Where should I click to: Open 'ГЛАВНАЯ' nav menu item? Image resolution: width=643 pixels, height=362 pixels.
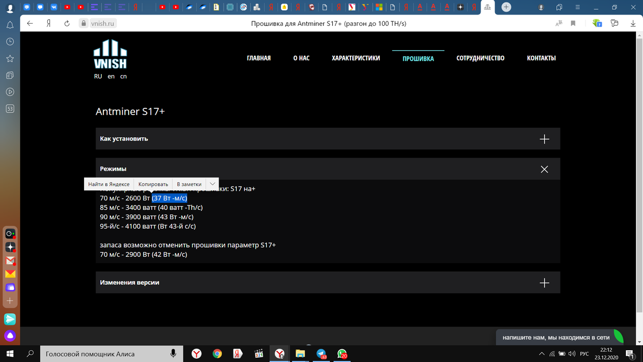click(259, 58)
